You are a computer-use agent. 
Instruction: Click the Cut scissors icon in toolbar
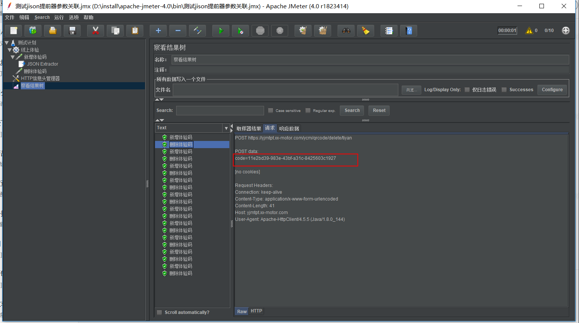coord(95,31)
